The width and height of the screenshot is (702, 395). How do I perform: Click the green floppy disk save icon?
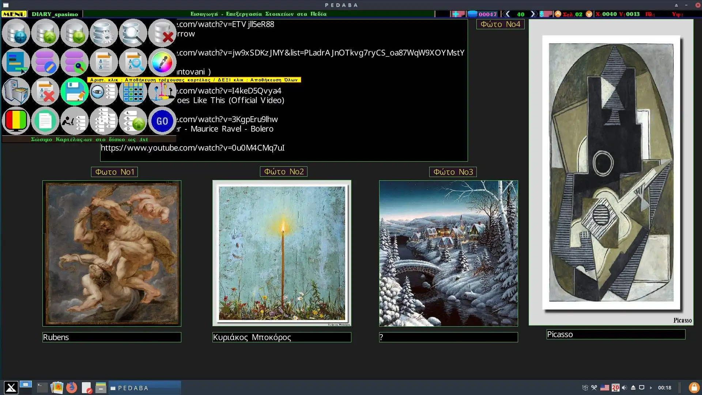(x=75, y=92)
